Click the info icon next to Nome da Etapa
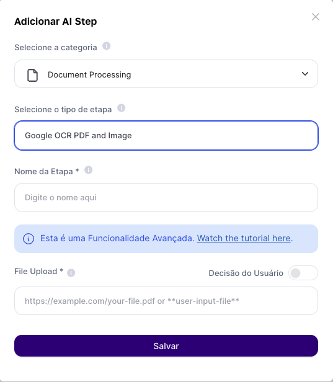The height and width of the screenshot is (382, 333). 89,170
